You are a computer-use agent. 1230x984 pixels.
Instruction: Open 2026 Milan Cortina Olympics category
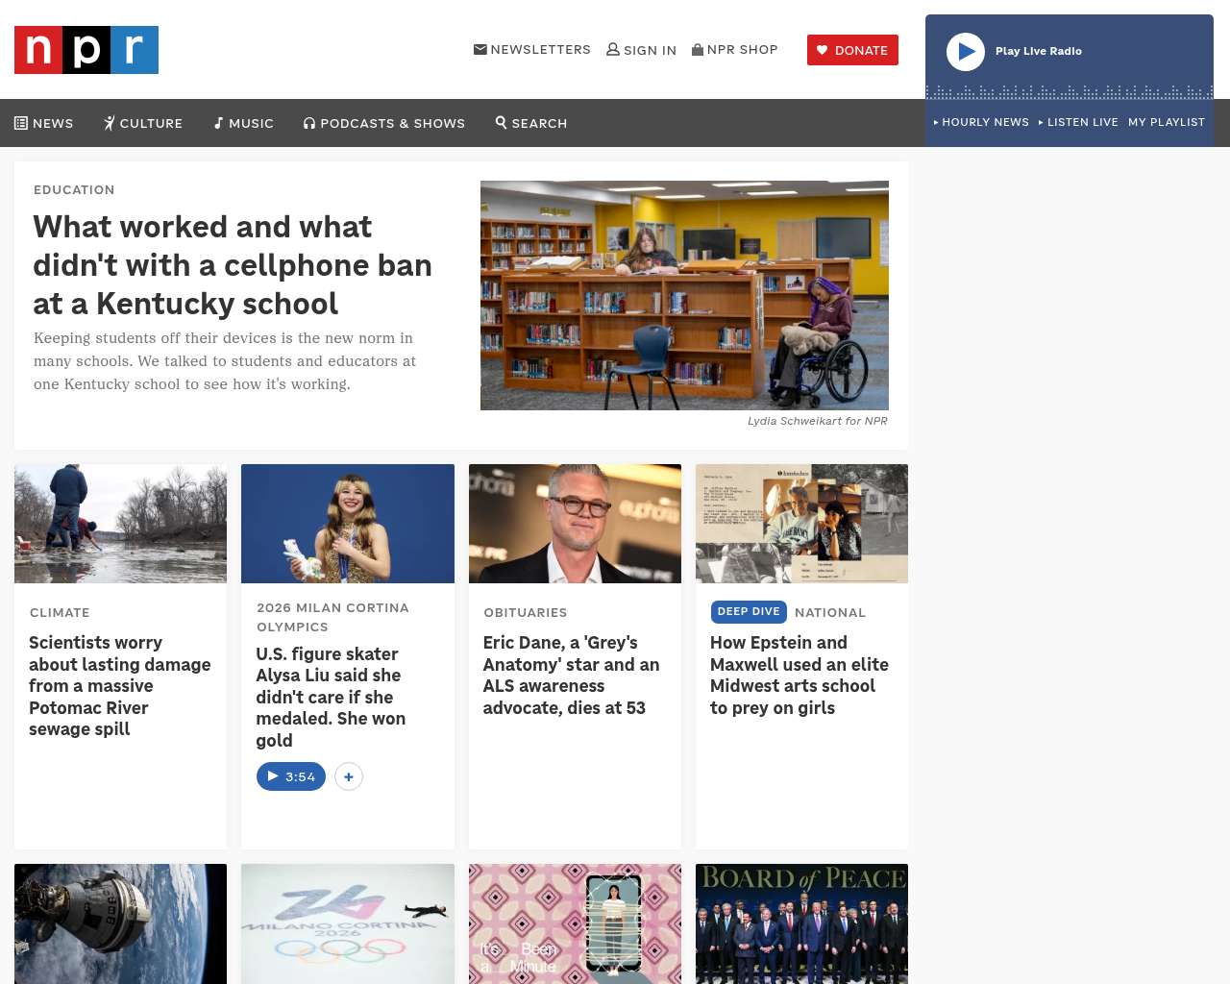tap(333, 618)
